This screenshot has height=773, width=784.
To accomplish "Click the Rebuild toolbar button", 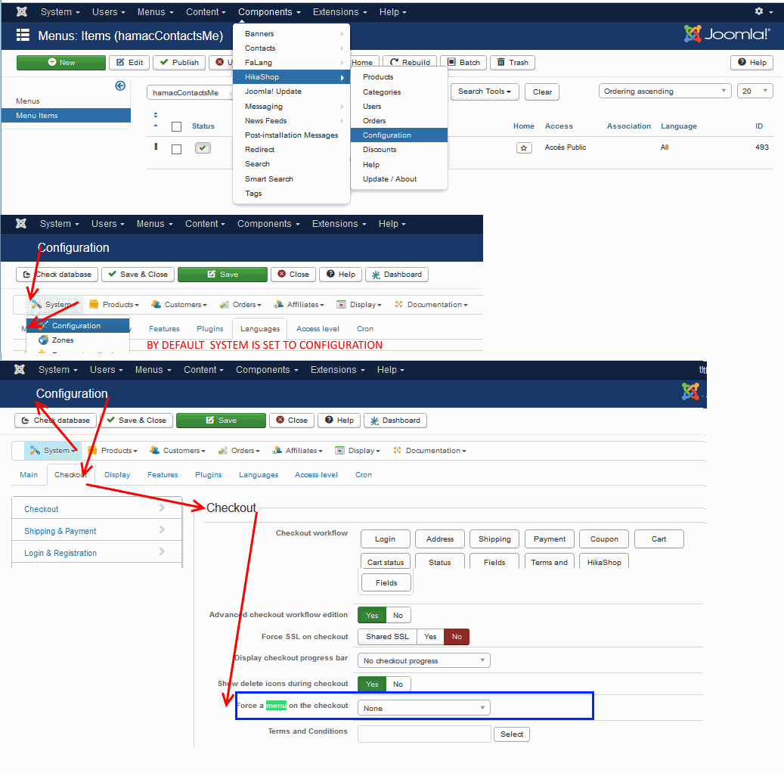I will click(410, 63).
